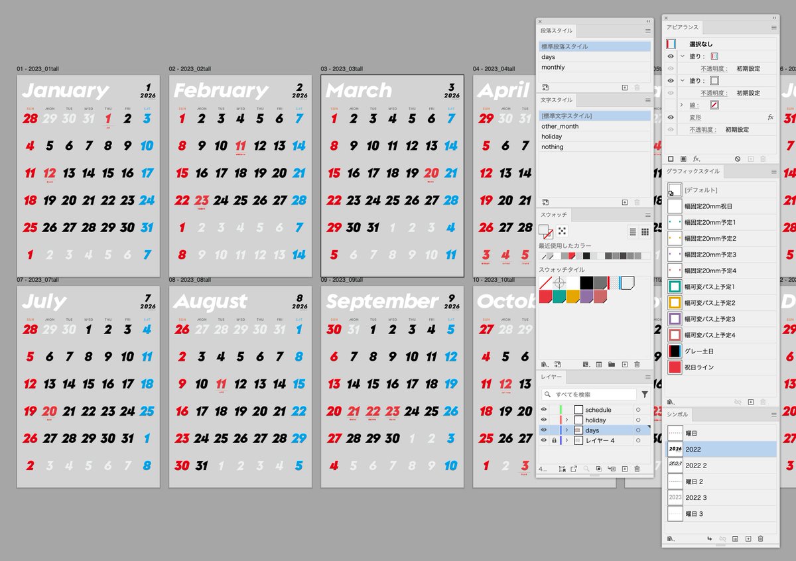Open Show Swatch Kinds menu
The height and width of the screenshot is (561, 796).
coord(586,364)
